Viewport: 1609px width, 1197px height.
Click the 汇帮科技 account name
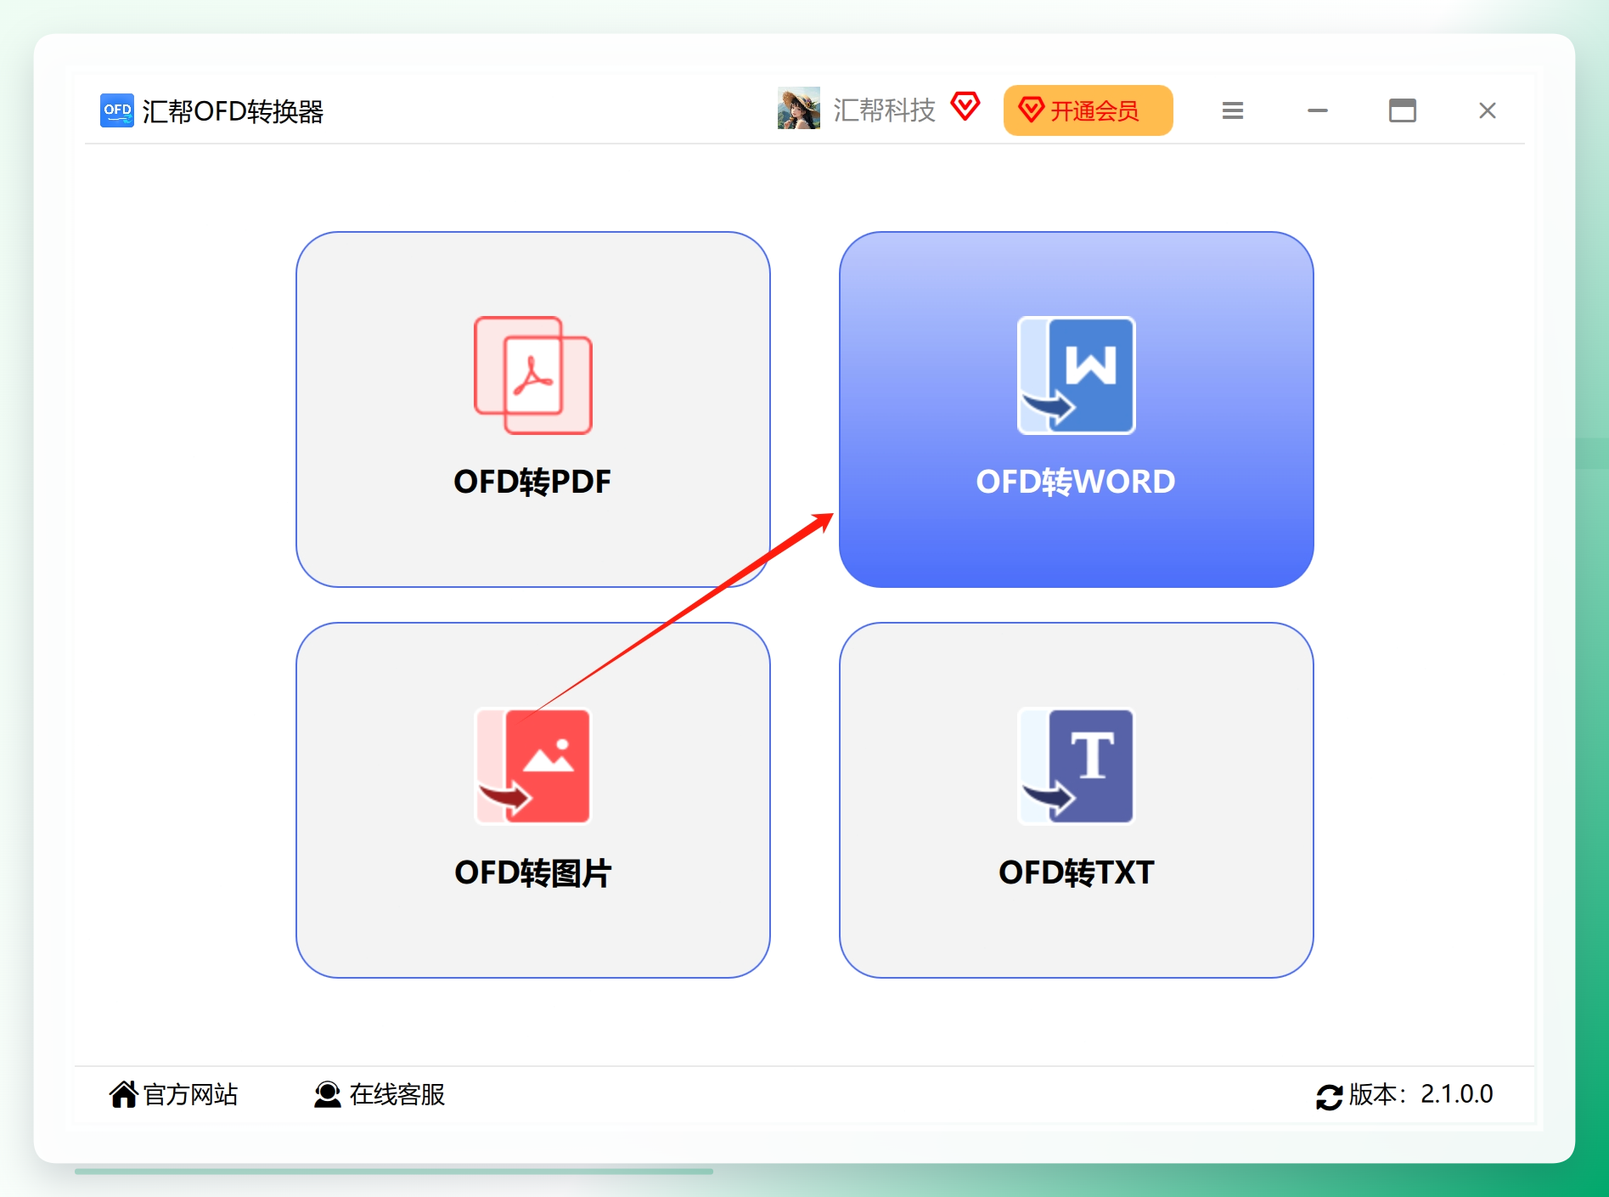point(884,110)
